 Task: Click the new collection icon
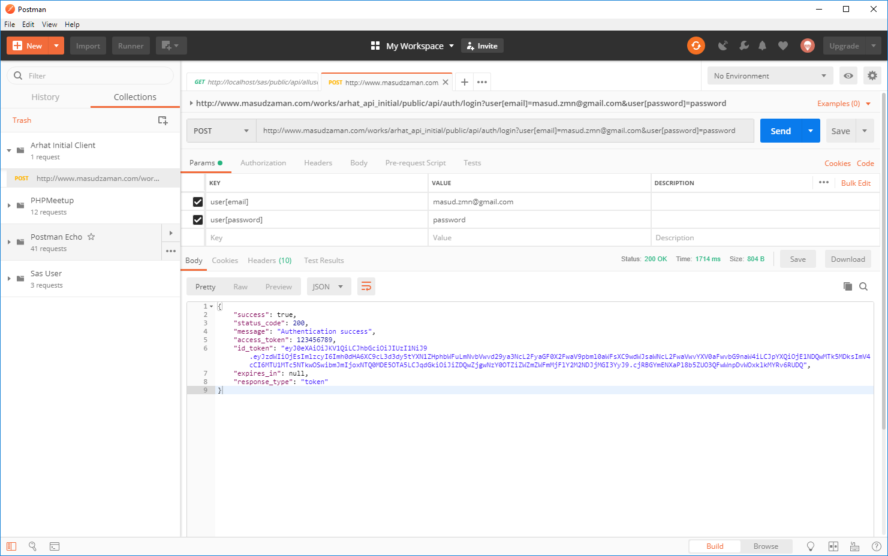click(x=162, y=120)
